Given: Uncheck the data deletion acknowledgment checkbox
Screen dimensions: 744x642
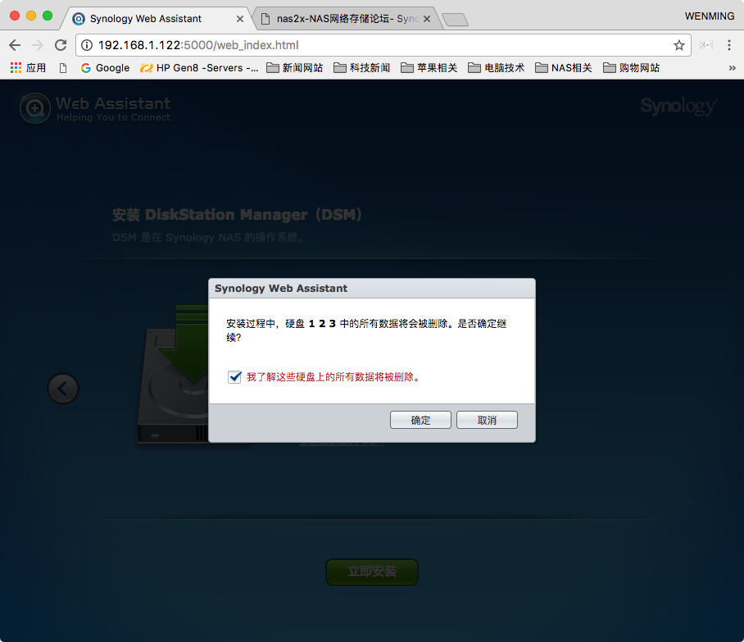Looking at the screenshot, I should 235,376.
